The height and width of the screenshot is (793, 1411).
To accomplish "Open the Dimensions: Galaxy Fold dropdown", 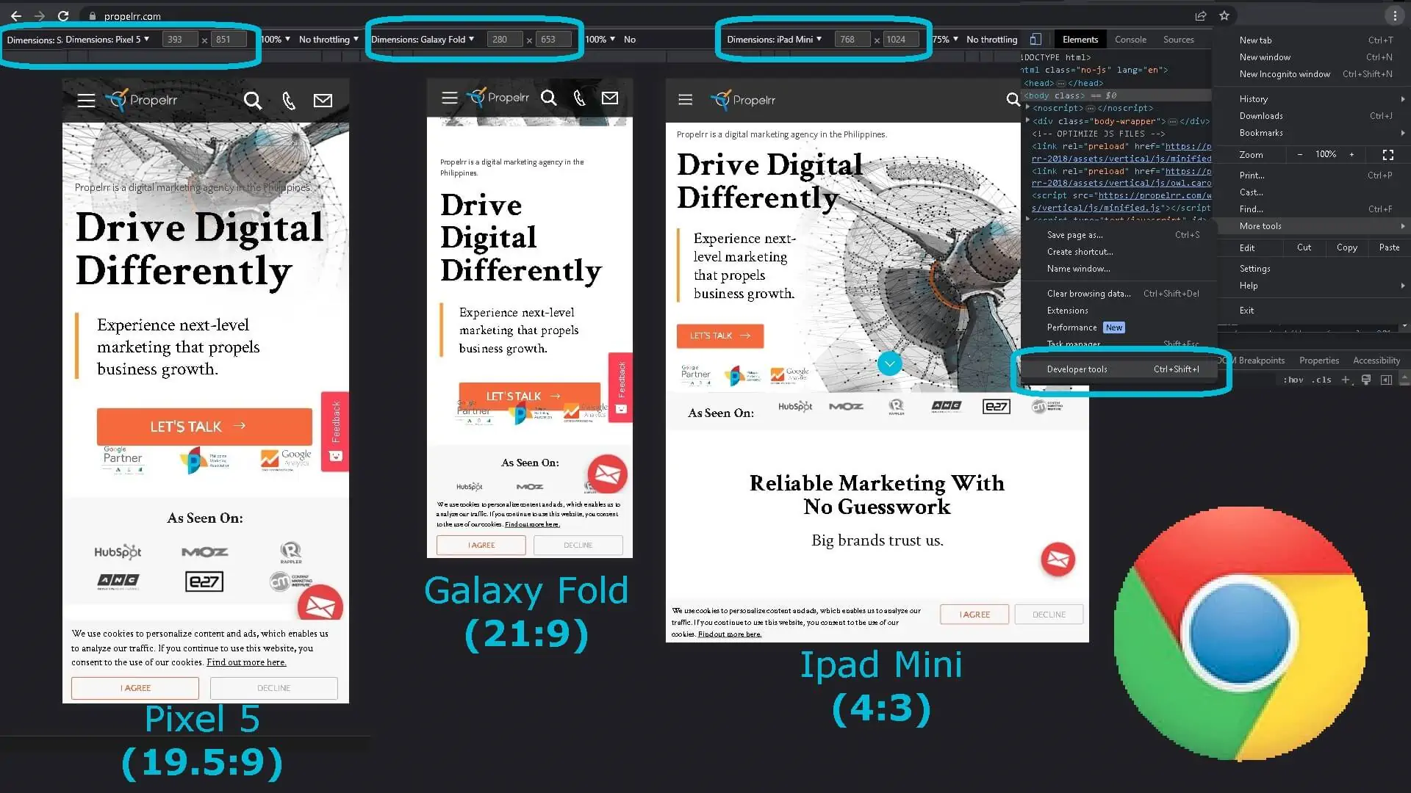I will (423, 39).
